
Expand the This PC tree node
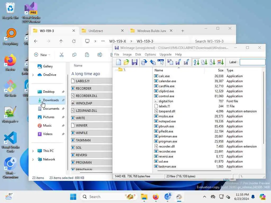coord(33,151)
